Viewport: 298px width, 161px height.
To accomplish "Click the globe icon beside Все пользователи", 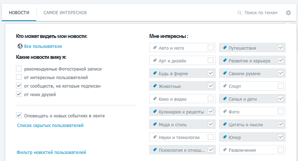I will (20, 46).
